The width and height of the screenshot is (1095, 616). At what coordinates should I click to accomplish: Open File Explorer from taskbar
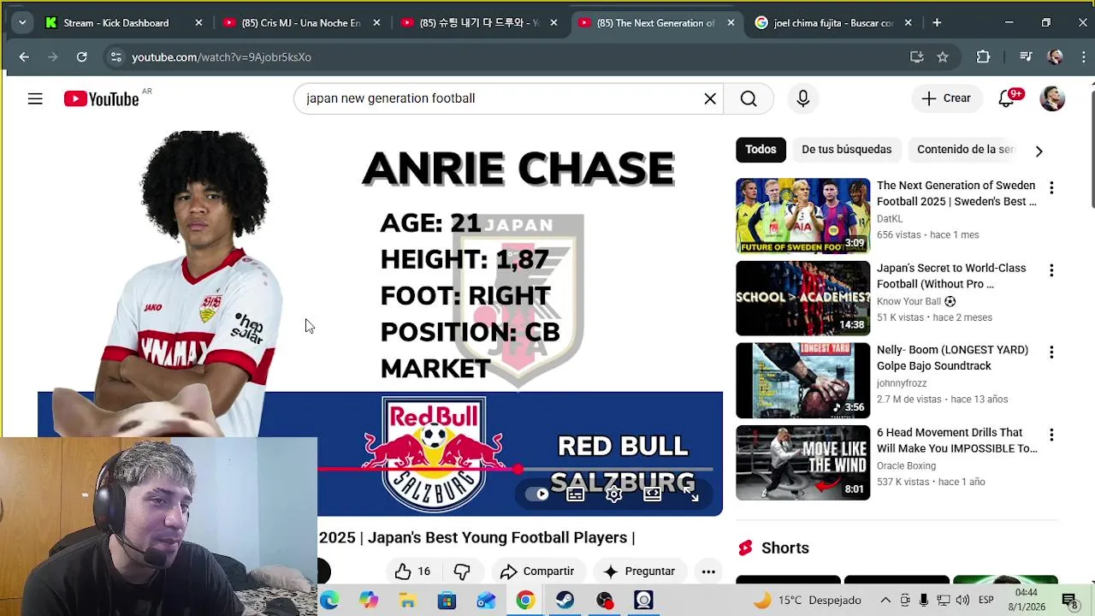click(x=407, y=601)
